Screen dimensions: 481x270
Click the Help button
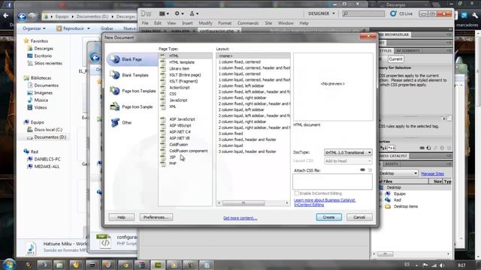(122, 217)
